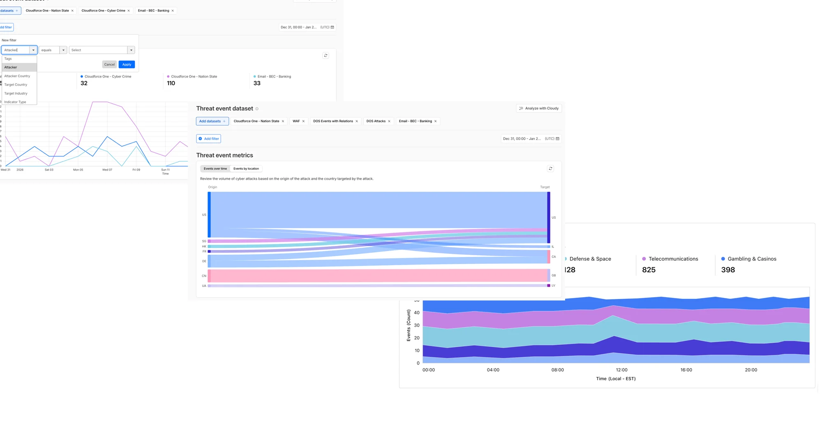The image size is (822, 431).
Task: Click the plus icon on Add datasets
Action: 224,121
